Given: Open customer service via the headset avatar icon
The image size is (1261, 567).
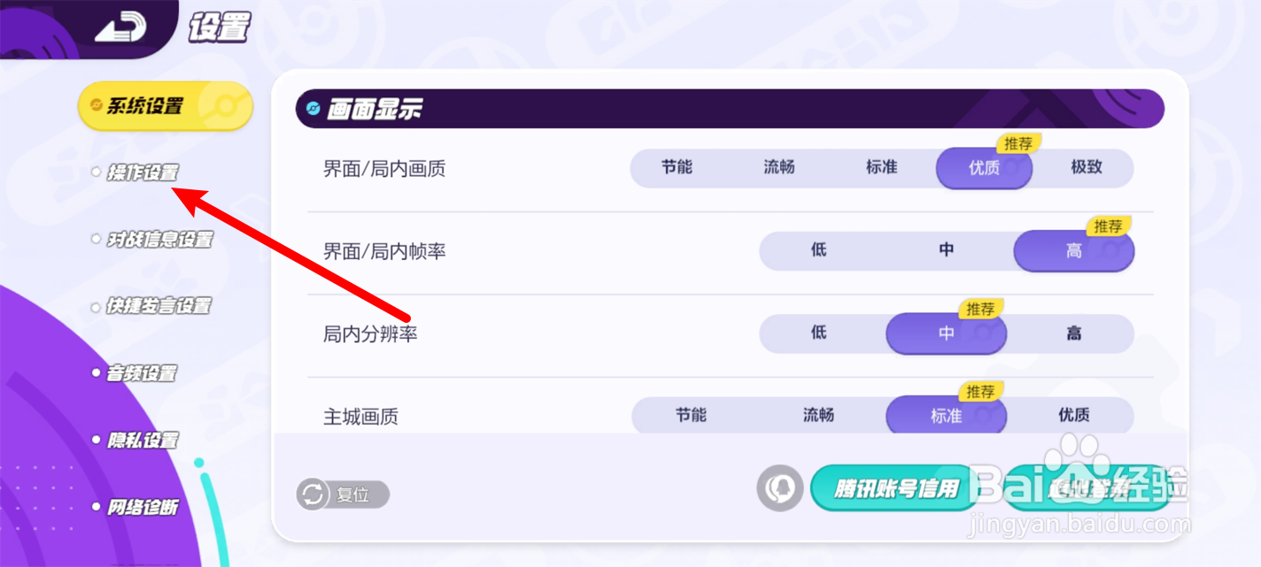Looking at the screenshot, I should [779, 487].
